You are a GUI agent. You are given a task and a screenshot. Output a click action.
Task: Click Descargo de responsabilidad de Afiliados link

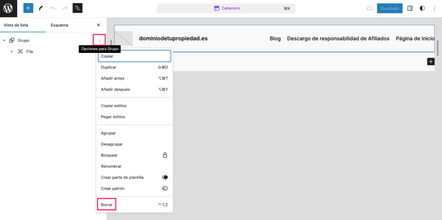pos(338,38)
